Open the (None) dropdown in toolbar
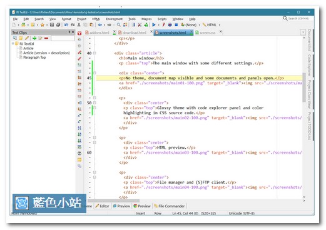The image size is (326, 230). click(x=200, y=25)
